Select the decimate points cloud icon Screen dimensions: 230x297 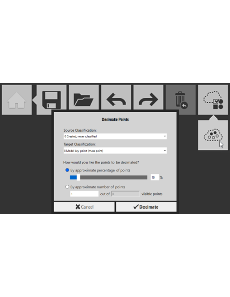(x=213, y=135)
